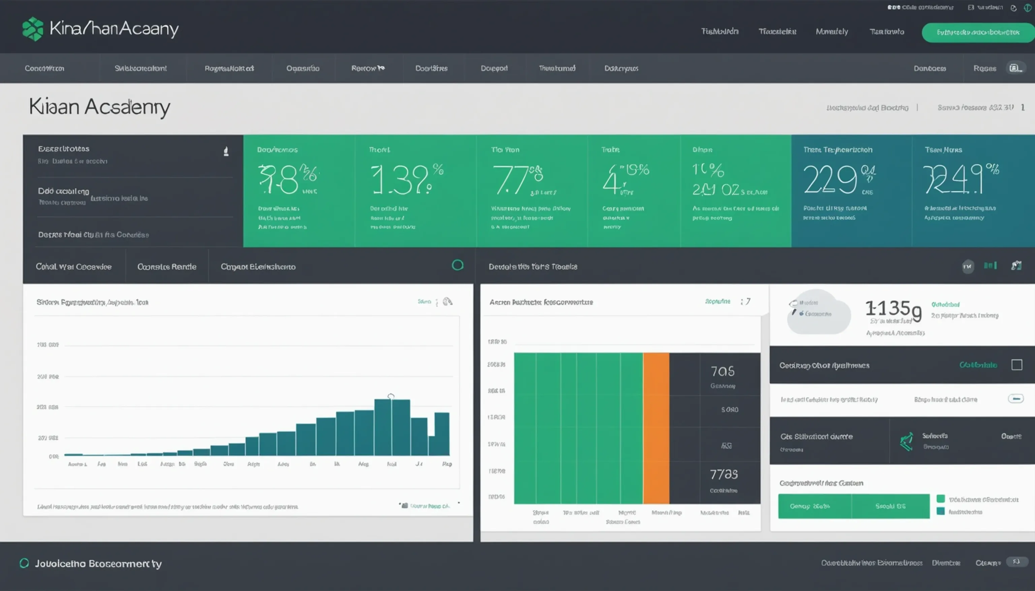Select the 'Deares Noai' row in dark panel
This screenshot has height=591, width=1035.
(x=135, y=234)
